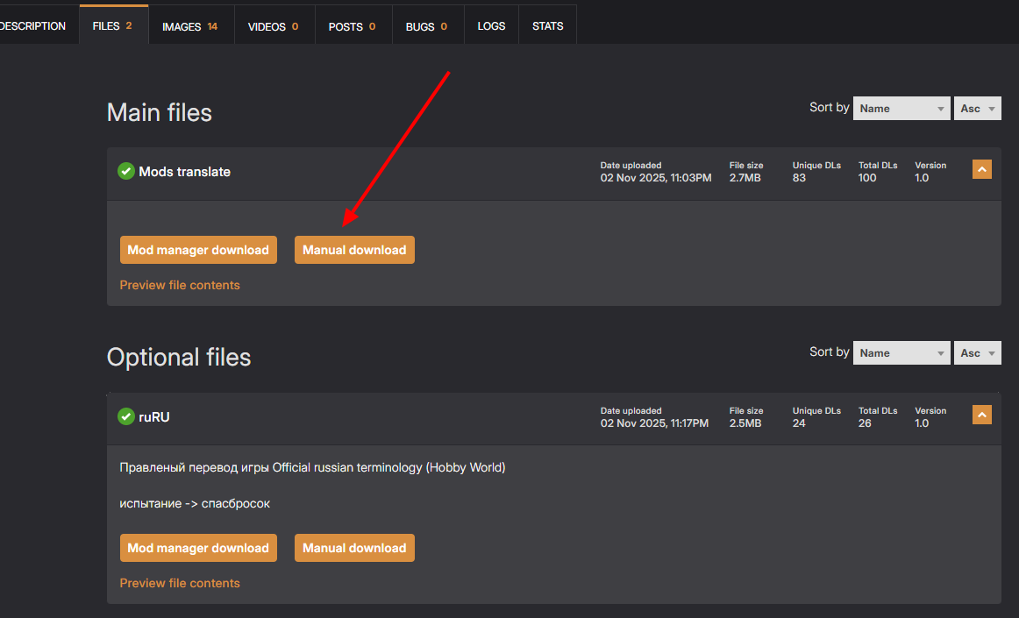1019x618 pixels.
Task: Preview file contents of Mods translate
Action: [180, 285]
